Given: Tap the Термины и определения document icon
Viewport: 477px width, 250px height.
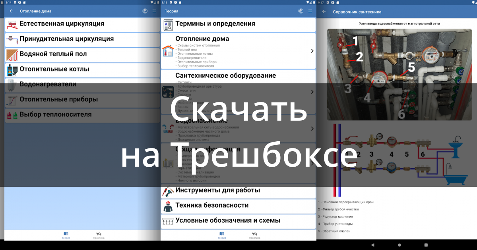Looking at the screenshot, I should coord(168,25).
